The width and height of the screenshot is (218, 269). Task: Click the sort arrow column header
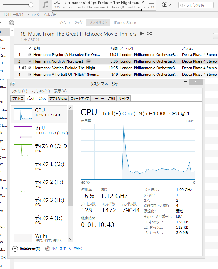[x=25, y=48]
